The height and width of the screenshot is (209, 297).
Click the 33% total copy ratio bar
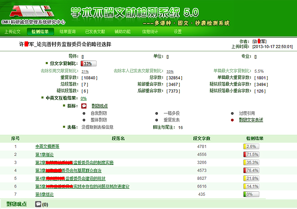tap(88, 64)
